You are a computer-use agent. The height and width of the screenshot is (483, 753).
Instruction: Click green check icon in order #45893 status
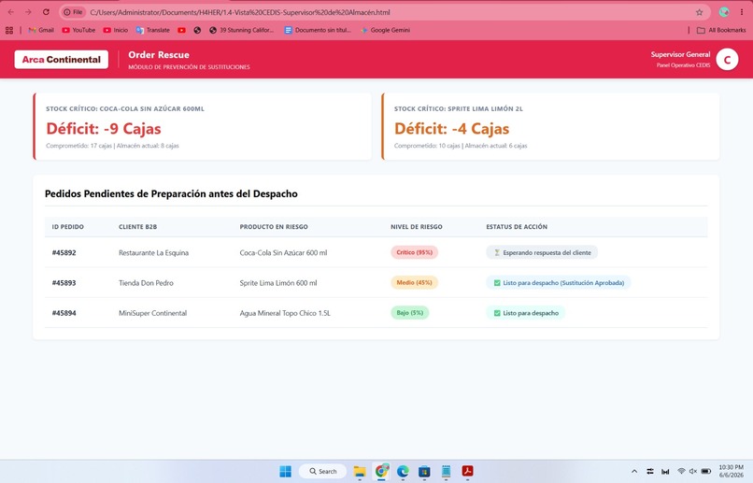497,283
